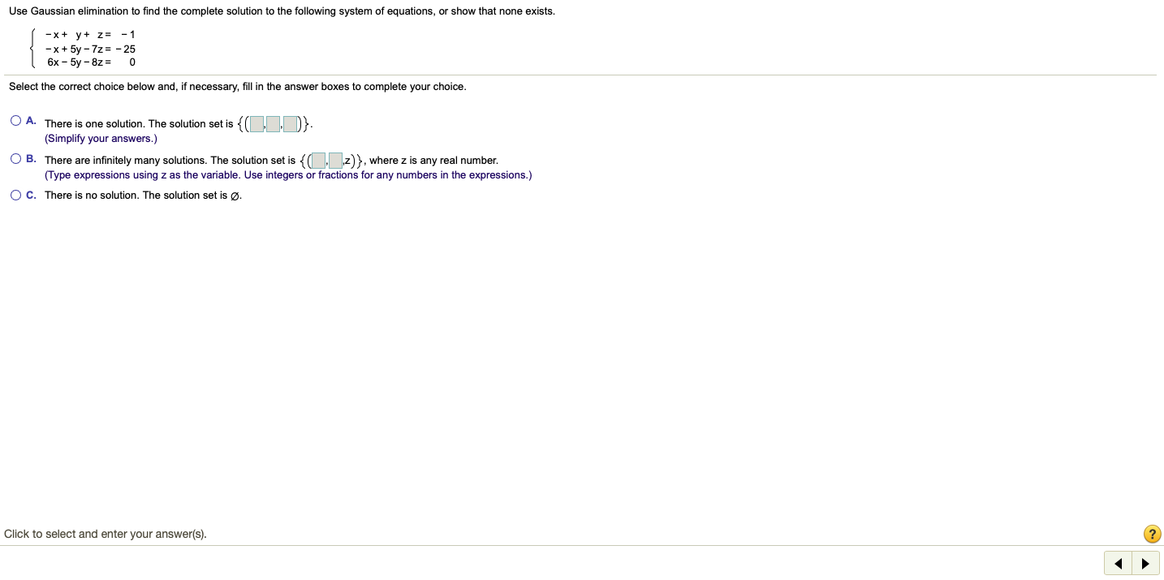Select choice B, infinitely many solutions
Screen dimensions: 1164x580
click(15, 157)
